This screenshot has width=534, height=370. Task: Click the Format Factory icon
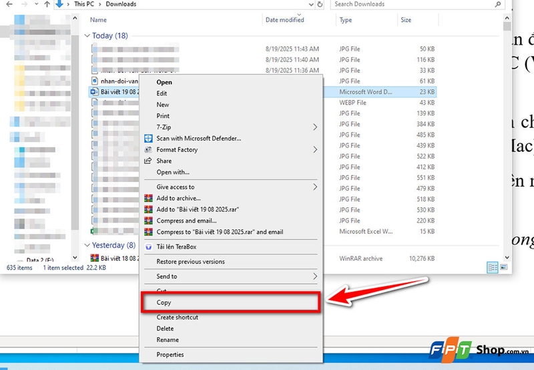(148, 149)
